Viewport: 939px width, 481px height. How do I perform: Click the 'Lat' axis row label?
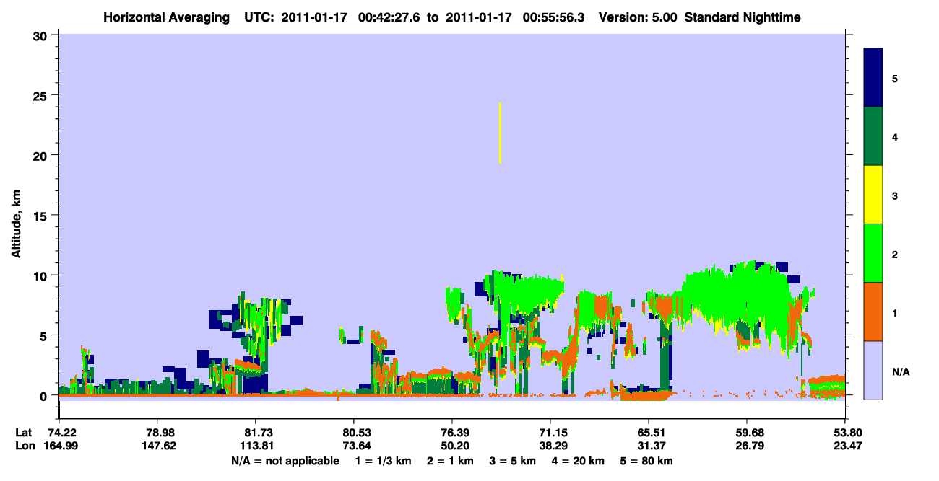(23, 433)
